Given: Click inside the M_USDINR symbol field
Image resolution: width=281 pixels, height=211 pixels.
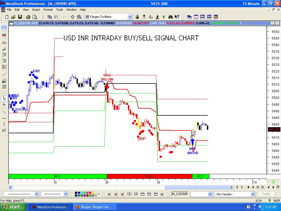Looking at the screenshot, I should pos(180,194).
